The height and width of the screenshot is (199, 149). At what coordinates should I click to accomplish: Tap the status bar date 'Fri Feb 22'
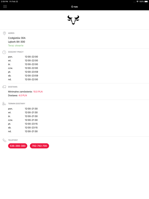[x=14, y=2]
